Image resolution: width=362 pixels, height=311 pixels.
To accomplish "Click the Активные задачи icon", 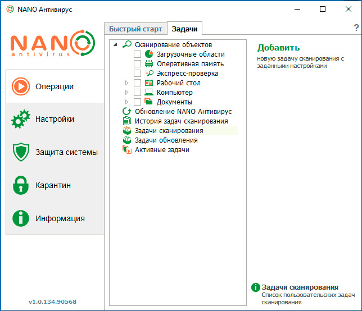I will click(127, 150).
